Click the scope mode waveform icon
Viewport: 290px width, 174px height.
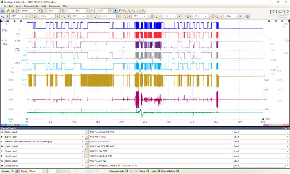(x=3, y=11)
